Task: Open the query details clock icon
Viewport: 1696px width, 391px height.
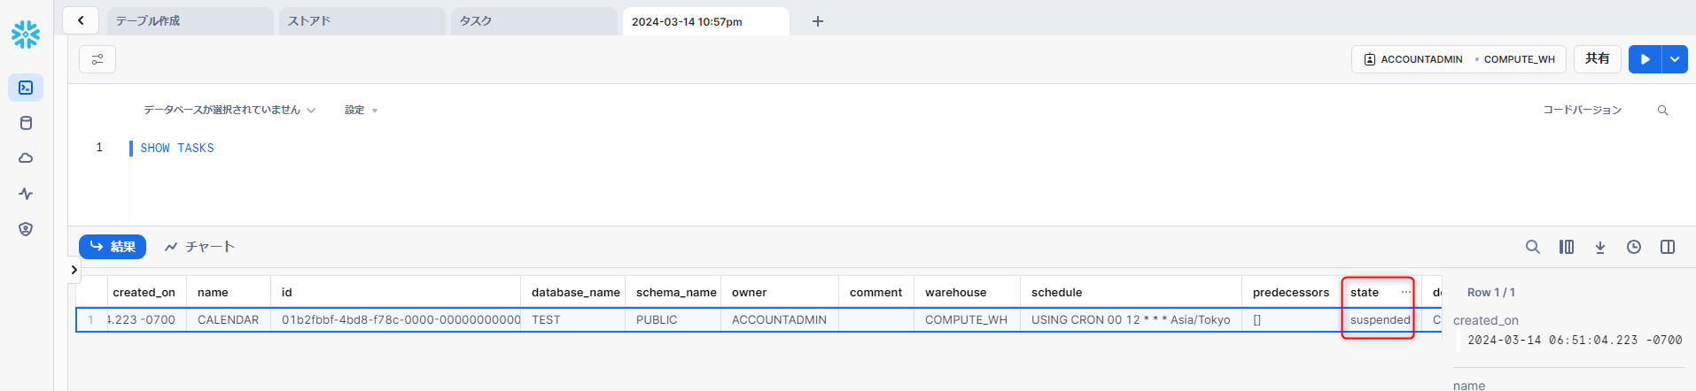Action: [1633, 247]
